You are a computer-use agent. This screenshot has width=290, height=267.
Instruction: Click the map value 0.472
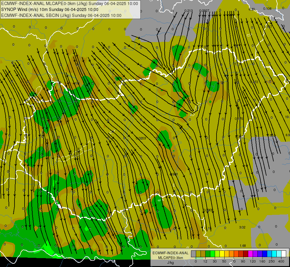click(254, 82)
